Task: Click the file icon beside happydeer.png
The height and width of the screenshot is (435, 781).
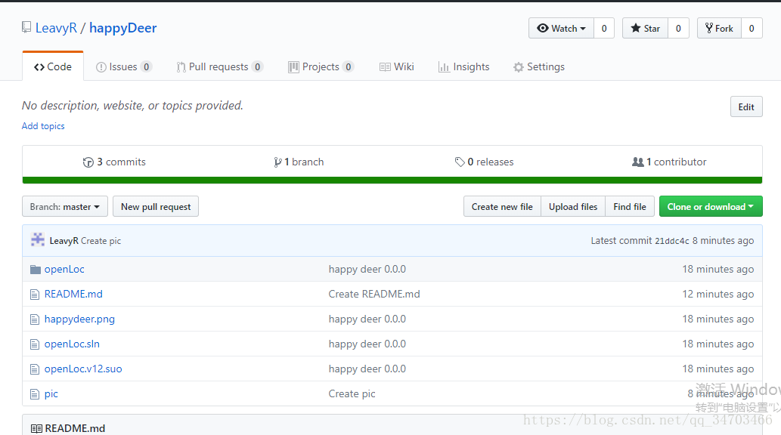Action: point(34,319)
